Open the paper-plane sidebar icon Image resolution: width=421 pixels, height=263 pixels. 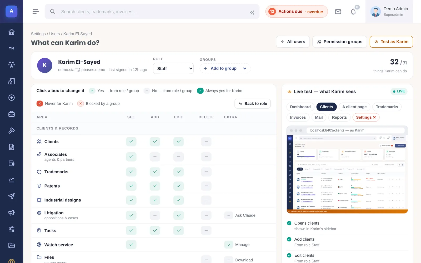(x=11, y=196)
